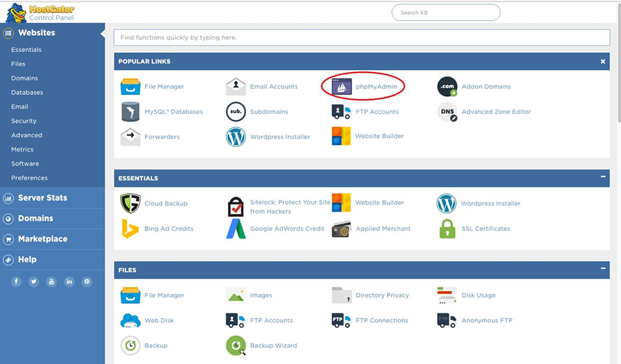Click the Cloud Backup shield icon
The height and width of the screenshot is (364, 621).
130,203
